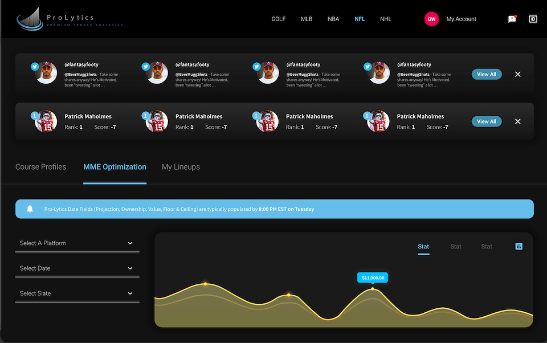Screen dimensions: 547x343
Task: Open My Account
Action: (x=461, y=19)
